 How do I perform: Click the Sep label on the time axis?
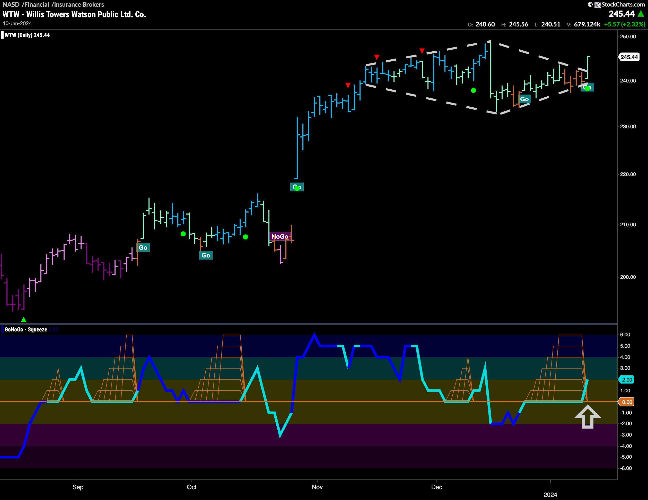coord(78,487)
